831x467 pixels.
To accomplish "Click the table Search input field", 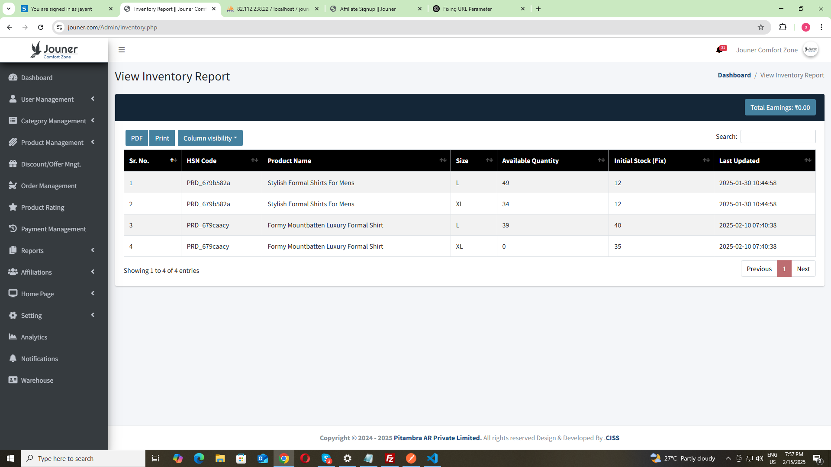I will (778, 137).
